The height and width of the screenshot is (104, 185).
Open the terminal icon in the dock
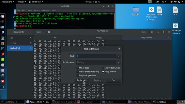coord(3,22)
